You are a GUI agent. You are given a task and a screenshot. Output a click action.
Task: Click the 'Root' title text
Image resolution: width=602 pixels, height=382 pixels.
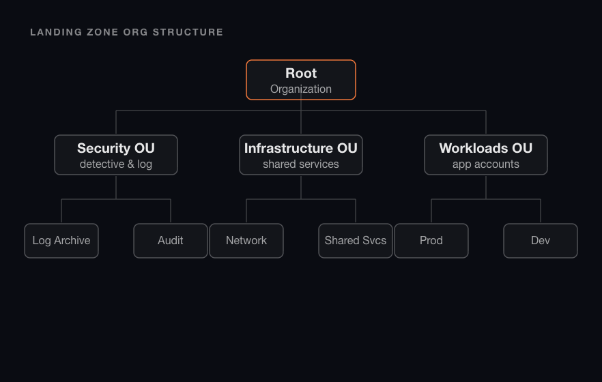click(x=301, y=73)
